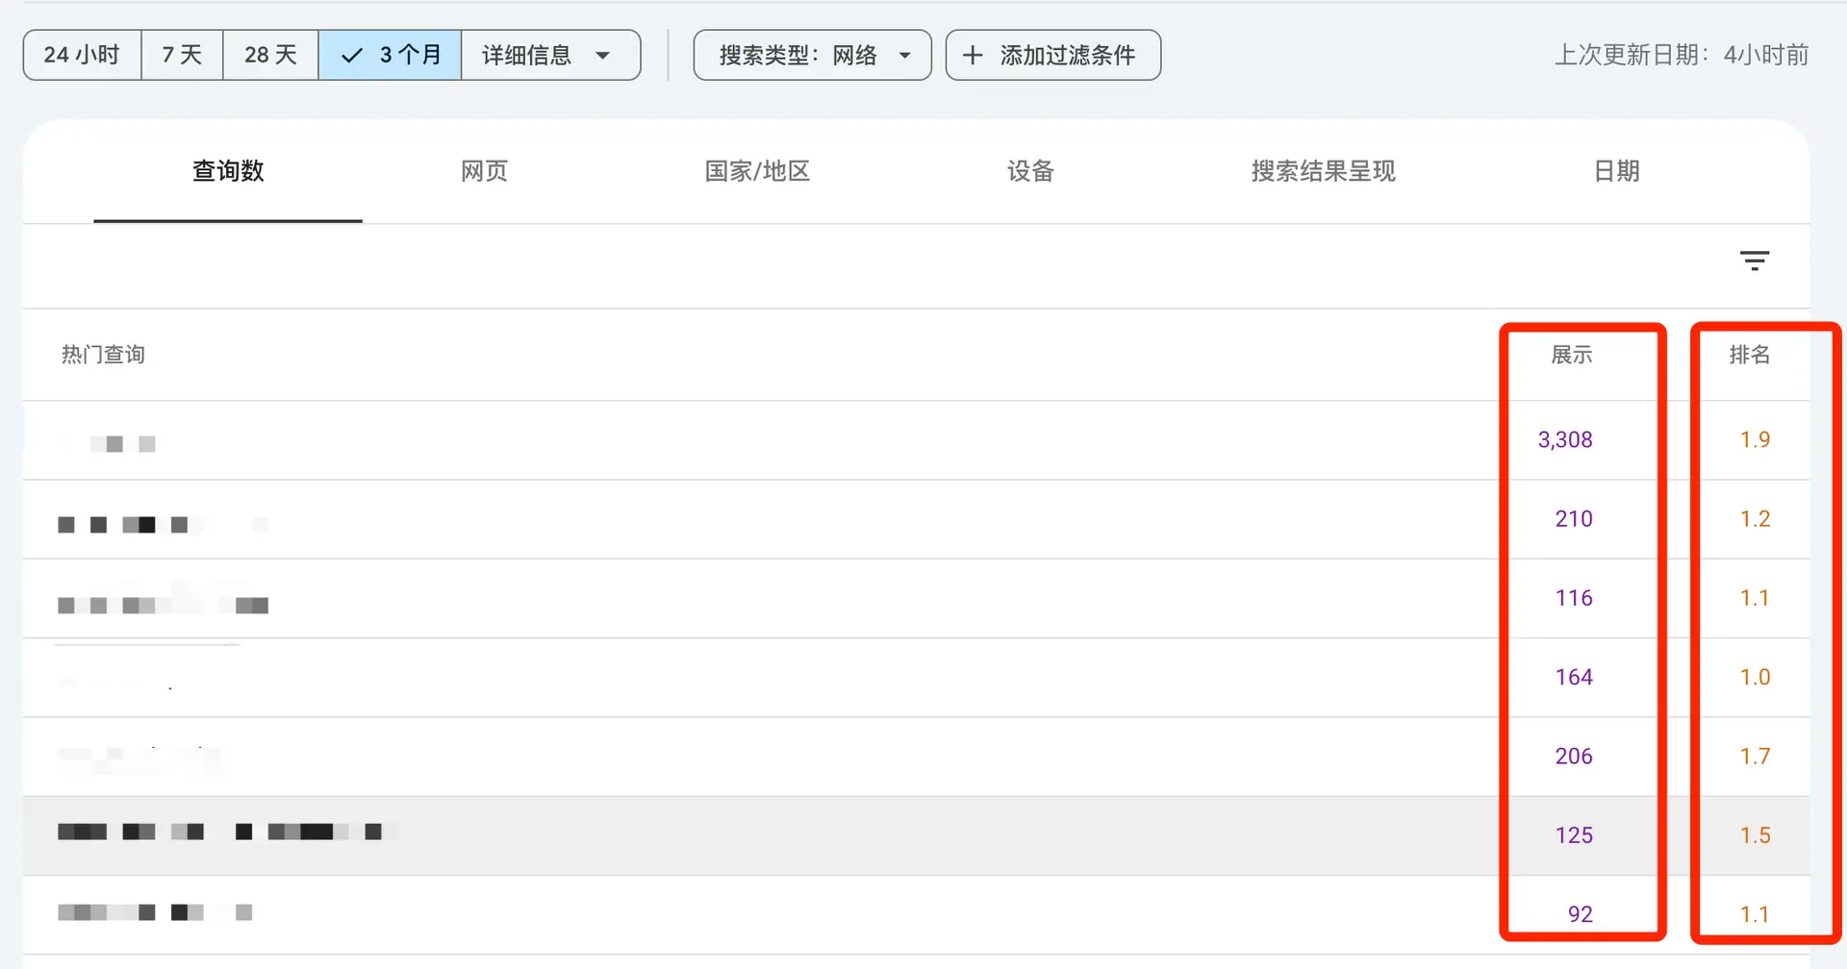1847x969 pixels.
Task: Click the impressions value 206
Action: [x=1574, y=757]
